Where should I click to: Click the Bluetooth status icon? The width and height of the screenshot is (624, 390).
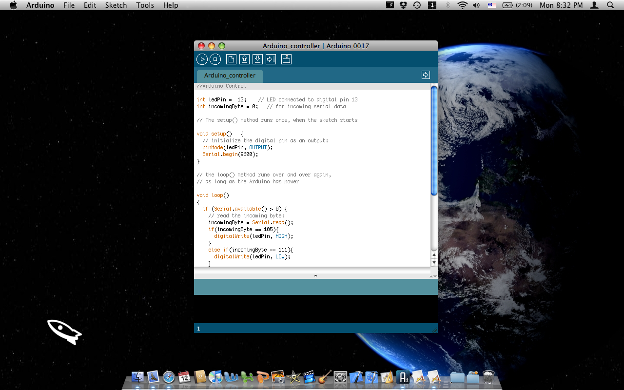(x=448, y=5)
